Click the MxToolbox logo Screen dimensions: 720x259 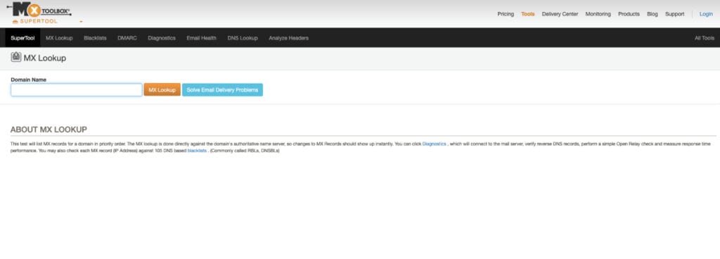(x=39, y=10)
